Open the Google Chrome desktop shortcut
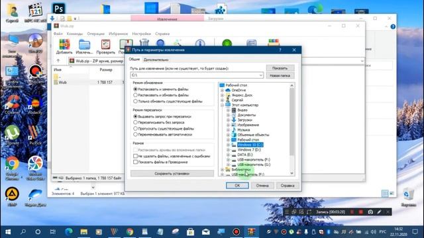 12,168
